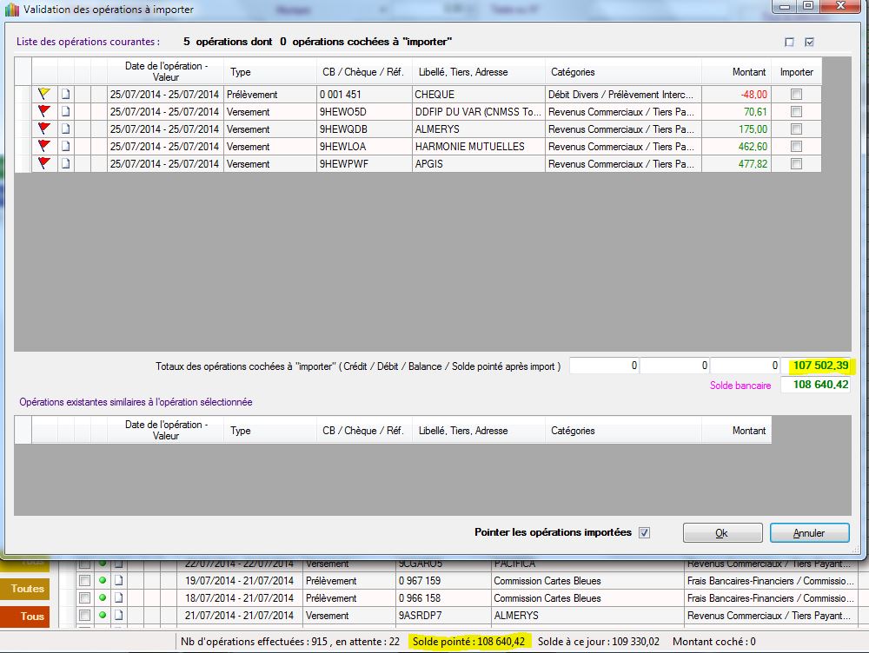This screenshot has height=653, width=869.
Task: Click the red flag on the DDFIP DU VAR row
Action: (x=44, y=111)
